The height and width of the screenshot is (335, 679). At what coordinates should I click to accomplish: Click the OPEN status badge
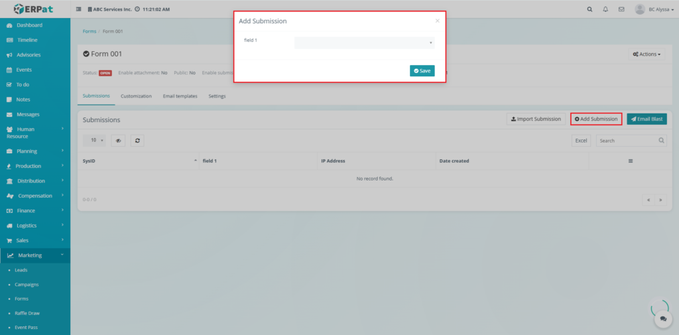(x=105, y=73)
